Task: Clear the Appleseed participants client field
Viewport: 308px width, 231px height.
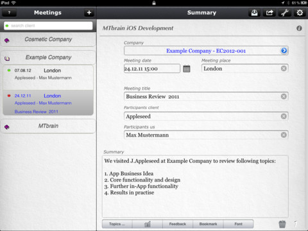Action: [284, 116]
